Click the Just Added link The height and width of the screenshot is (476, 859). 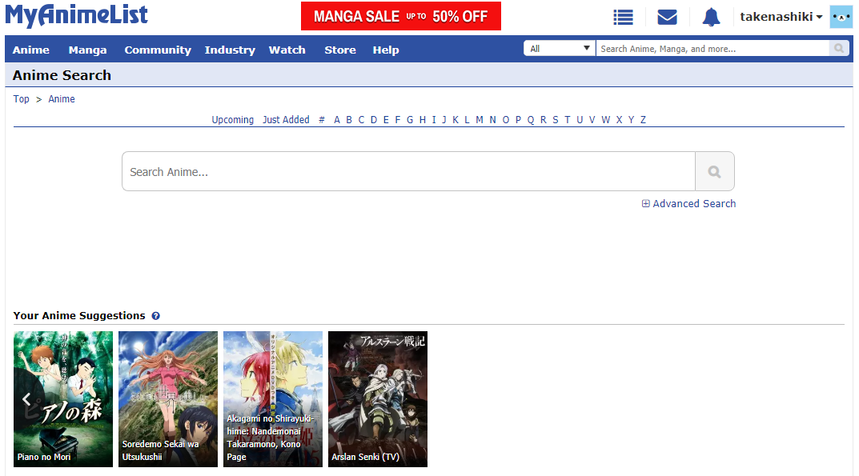click(x=286, y=120)
